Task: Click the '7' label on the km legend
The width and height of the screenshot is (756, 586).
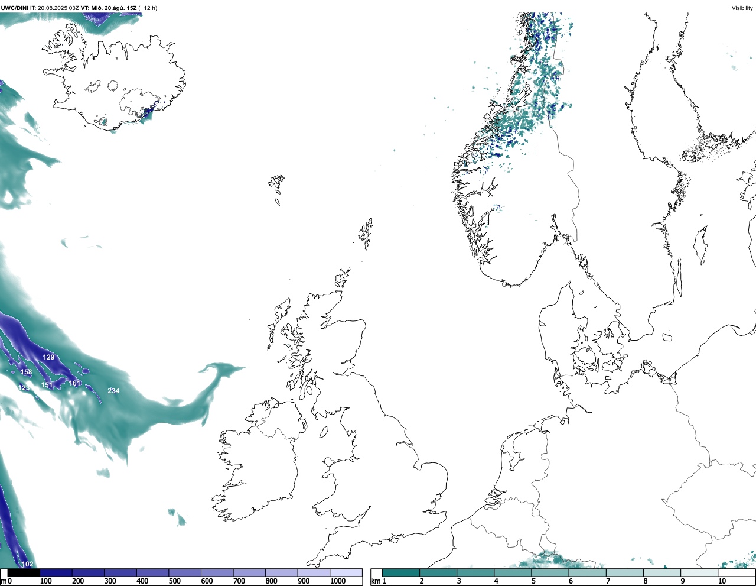Action: (608, 581)
